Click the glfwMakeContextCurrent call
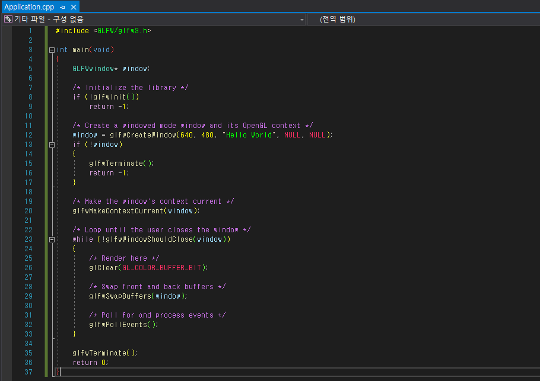The image size is (540, 381). (x=117, y=211)
